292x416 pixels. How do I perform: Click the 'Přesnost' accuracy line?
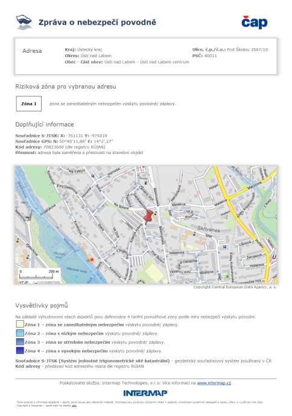[x=79, y=152]
